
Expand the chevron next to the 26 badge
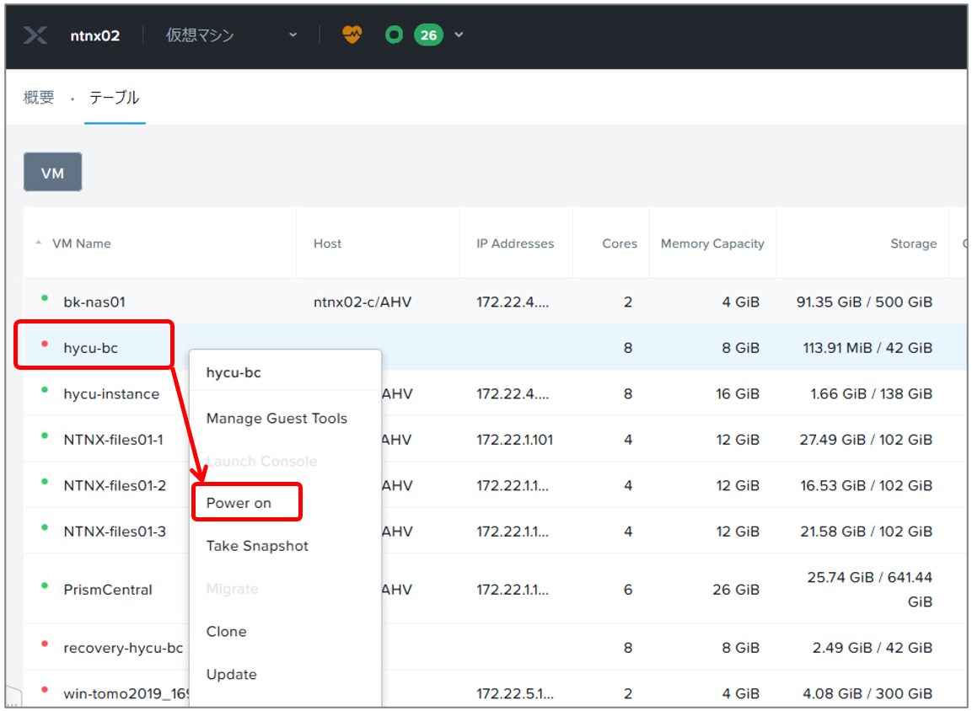(459, 35)
